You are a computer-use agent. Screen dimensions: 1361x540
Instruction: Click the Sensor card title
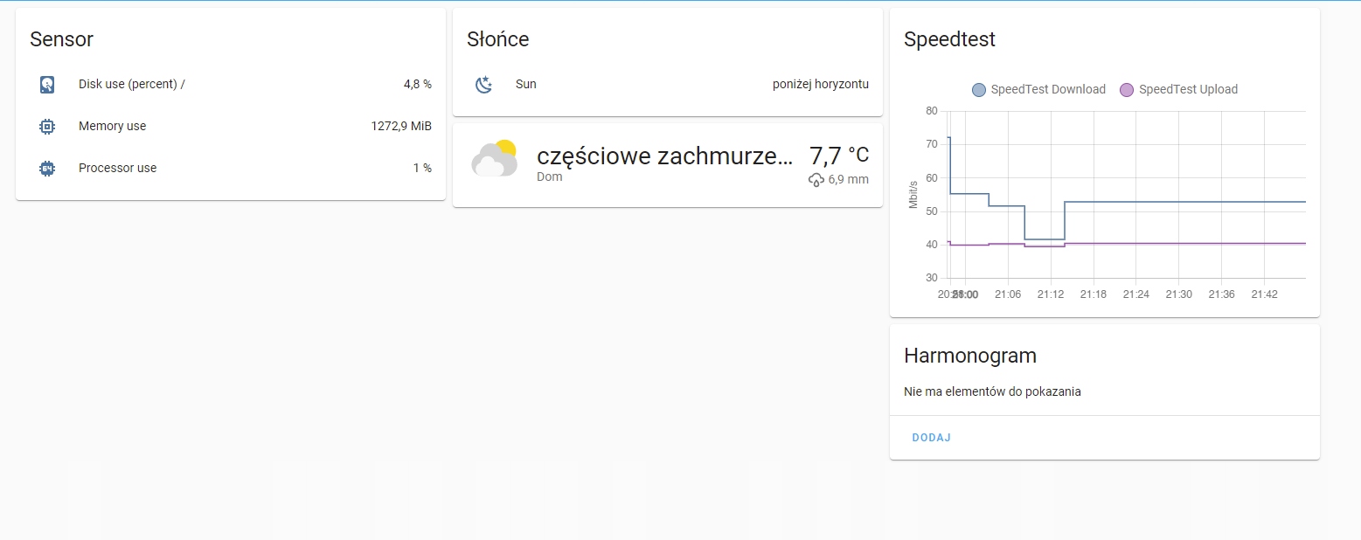(60, 39)
